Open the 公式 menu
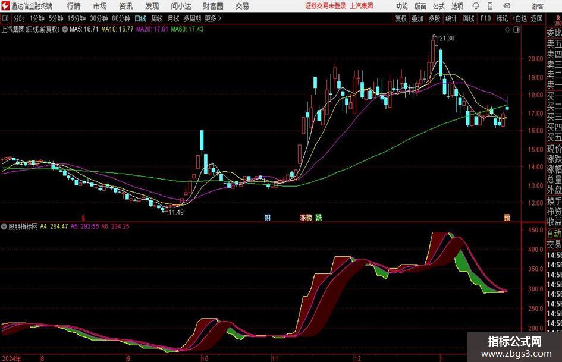 click(439, 6)
